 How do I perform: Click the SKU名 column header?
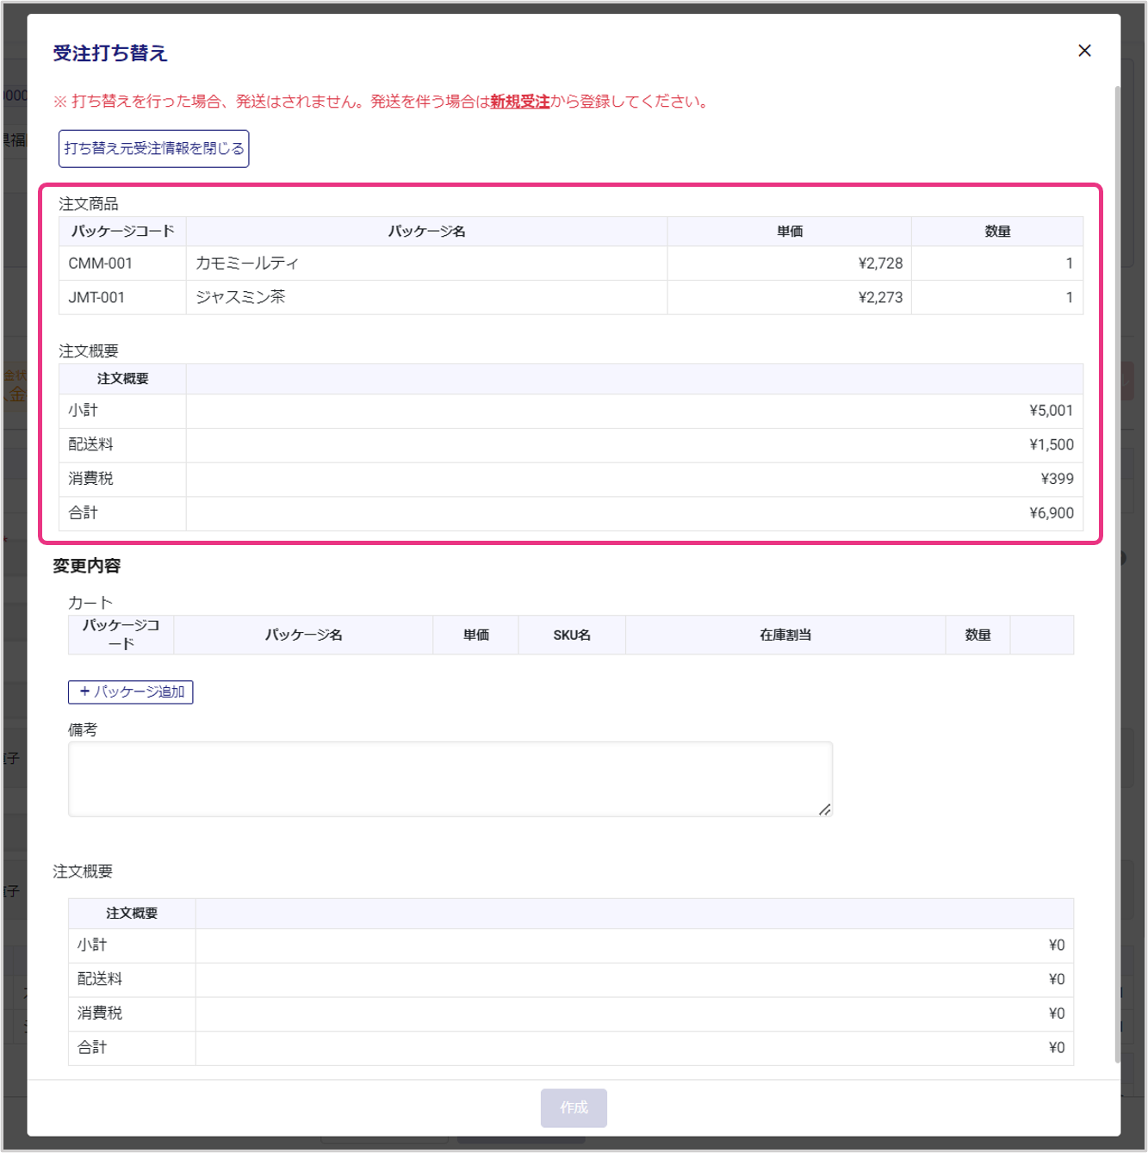pyautogui.click(x=572, y=635)
